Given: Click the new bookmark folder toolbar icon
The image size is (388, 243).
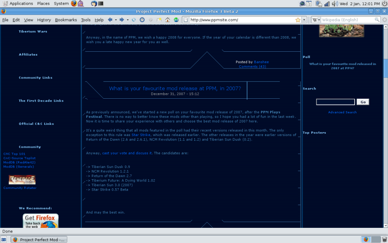Looking at the screenshot, I should pos(159,20).
